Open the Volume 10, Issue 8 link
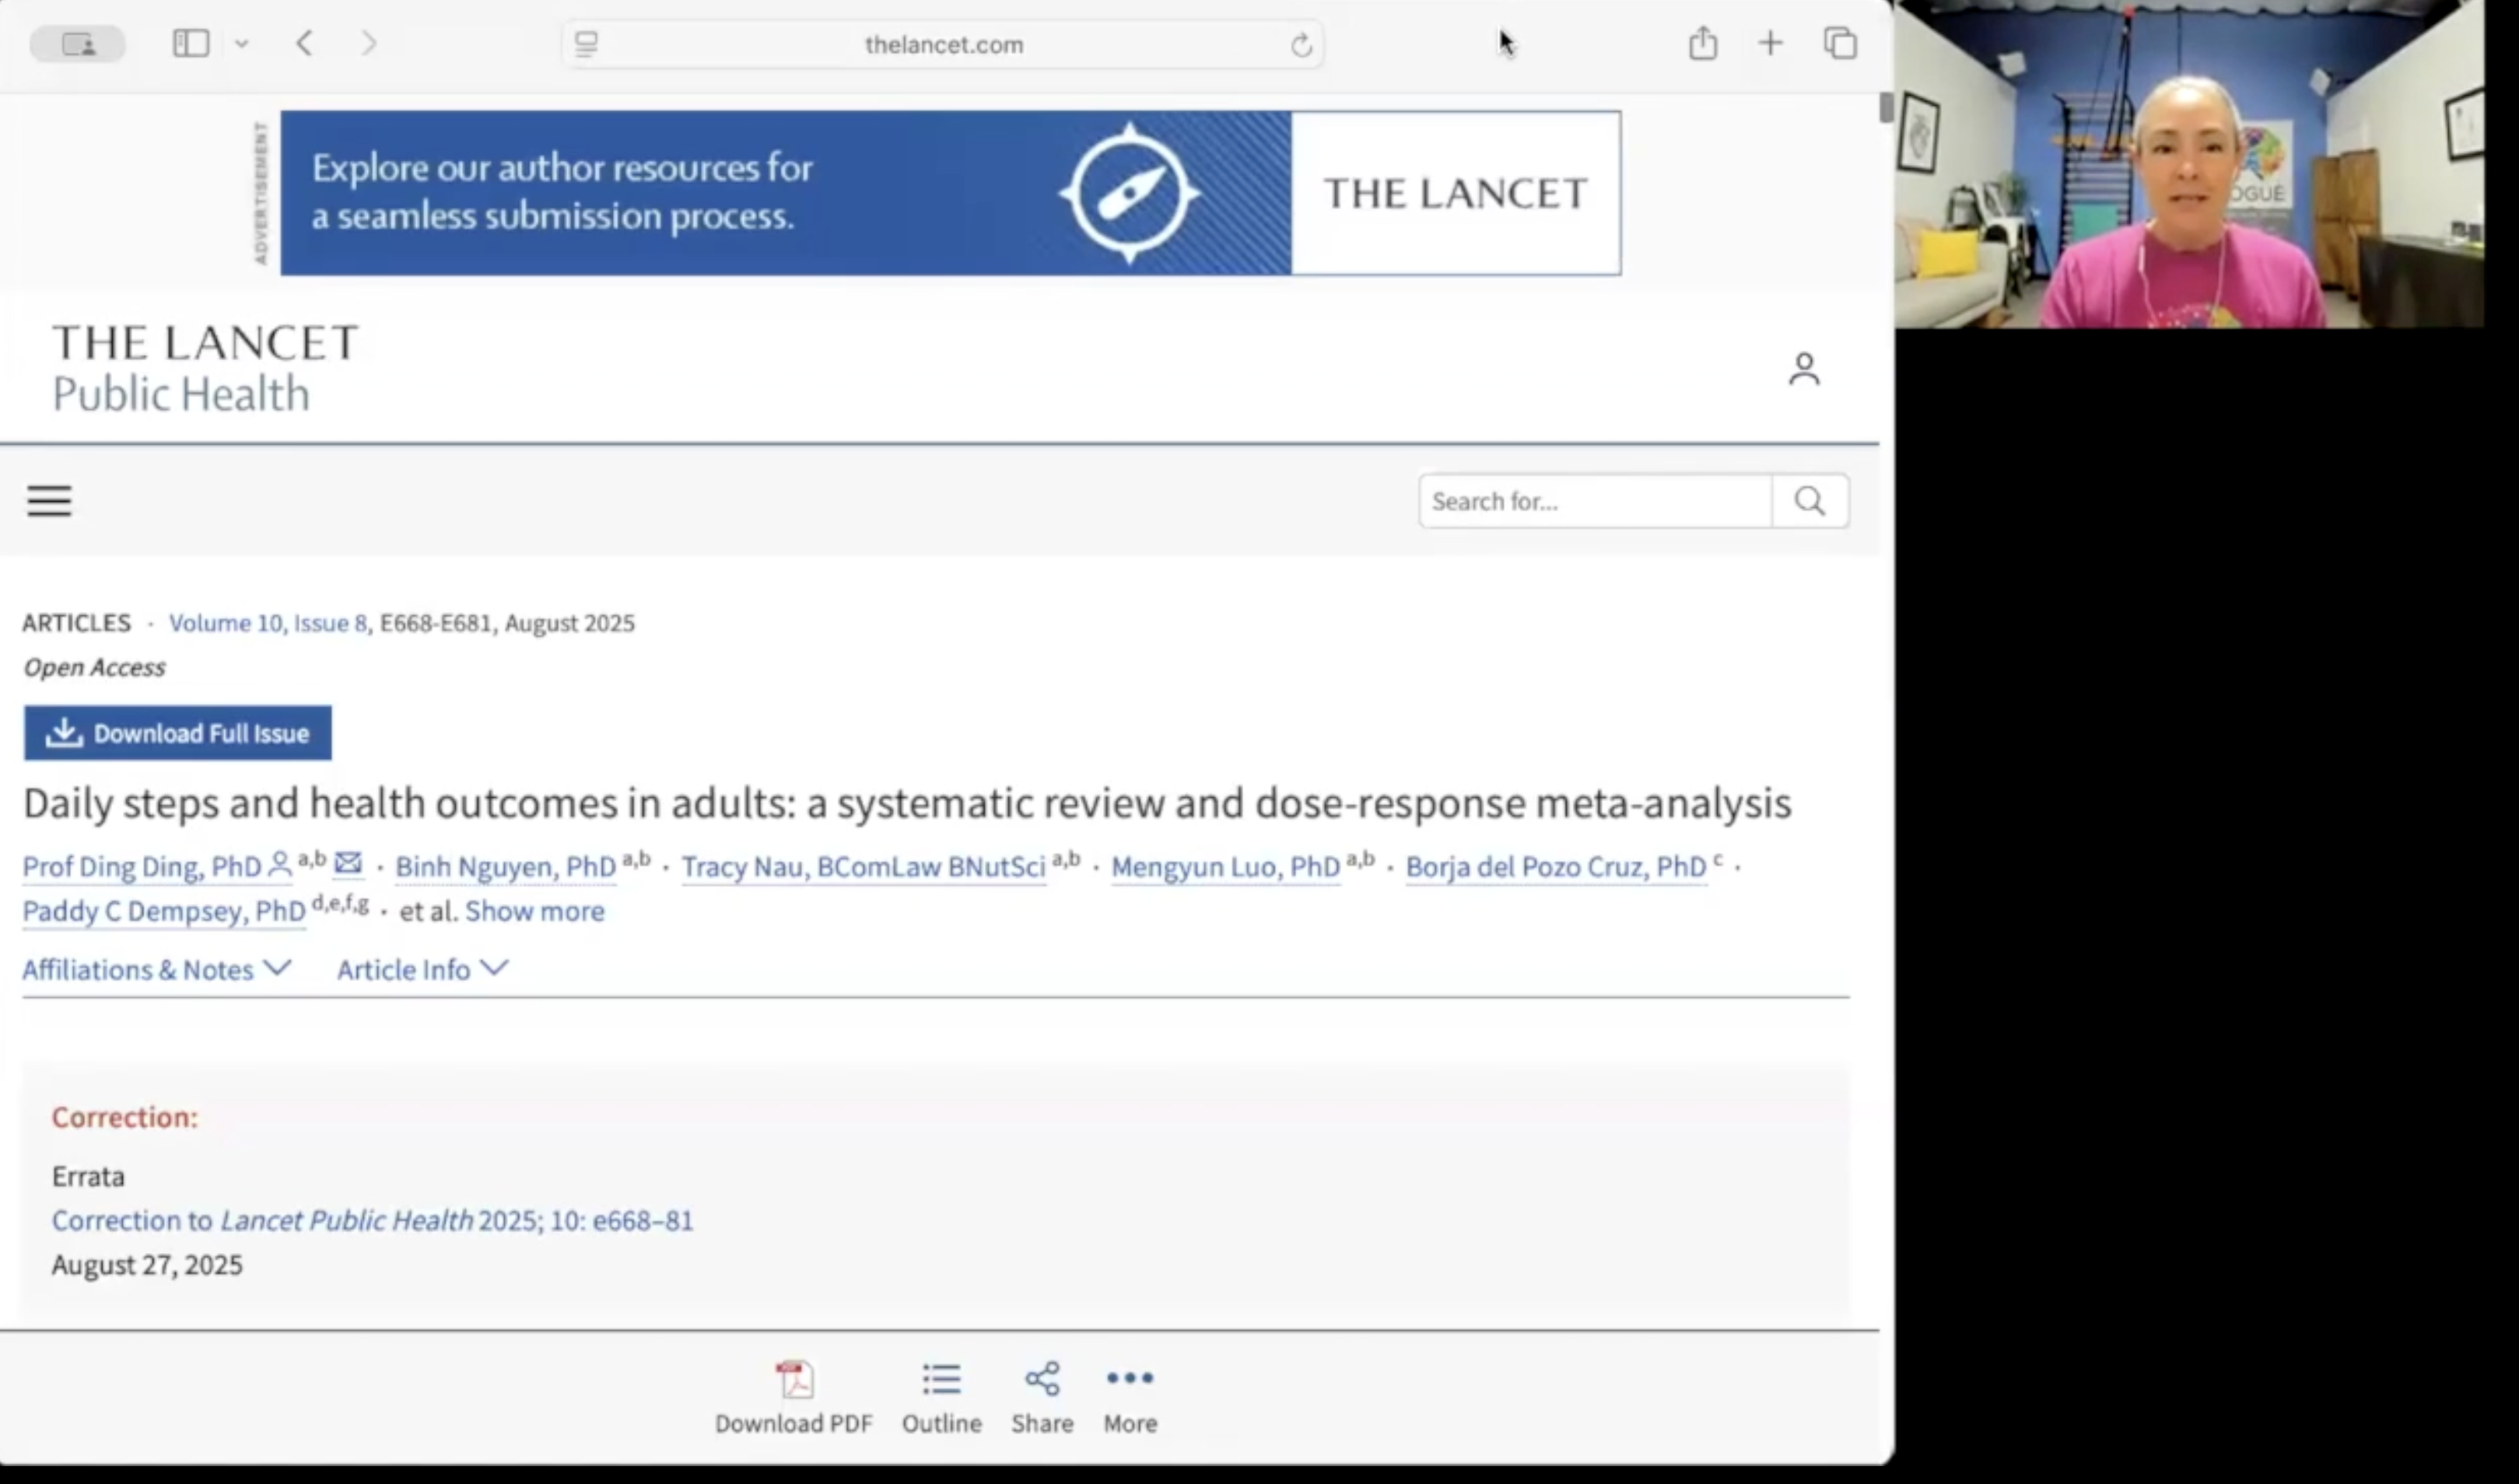The width and height of the screenshot is (2519, 1484). (267, 622)
